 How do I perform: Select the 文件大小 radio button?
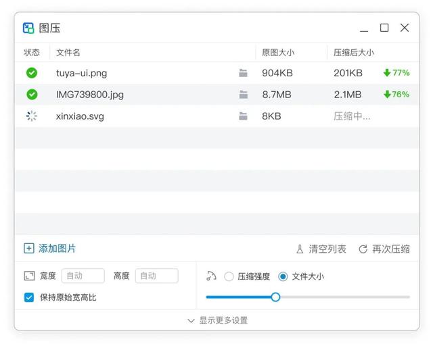(x=283, y=276)
